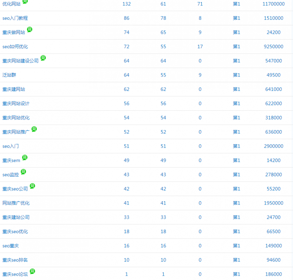The image size is (293, 280).
Task: Open the 重庆网站优化 keyword link
Action: point(16,118)
